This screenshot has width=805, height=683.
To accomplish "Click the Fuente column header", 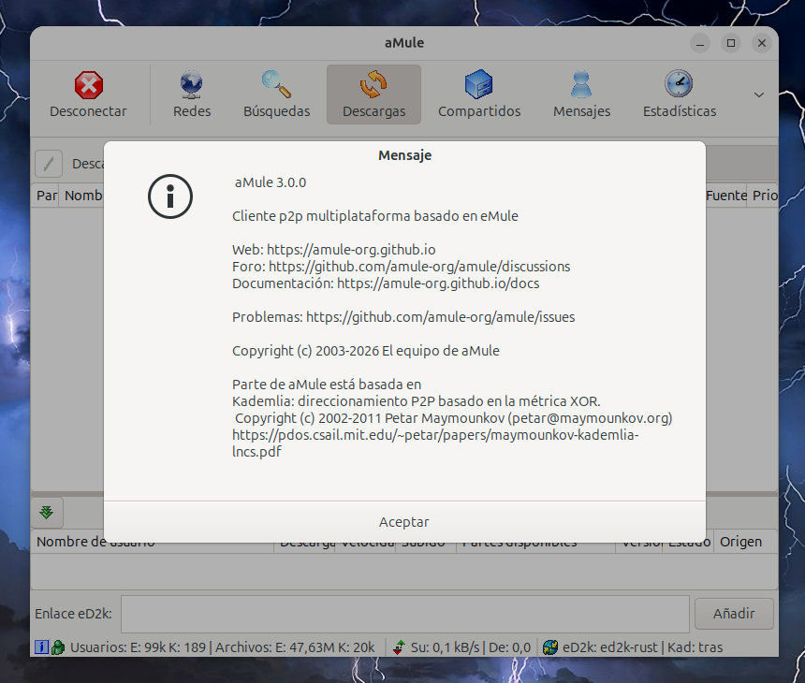I will (x=726, y=196).
